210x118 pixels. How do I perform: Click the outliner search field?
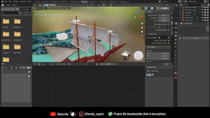pos(193,5)
